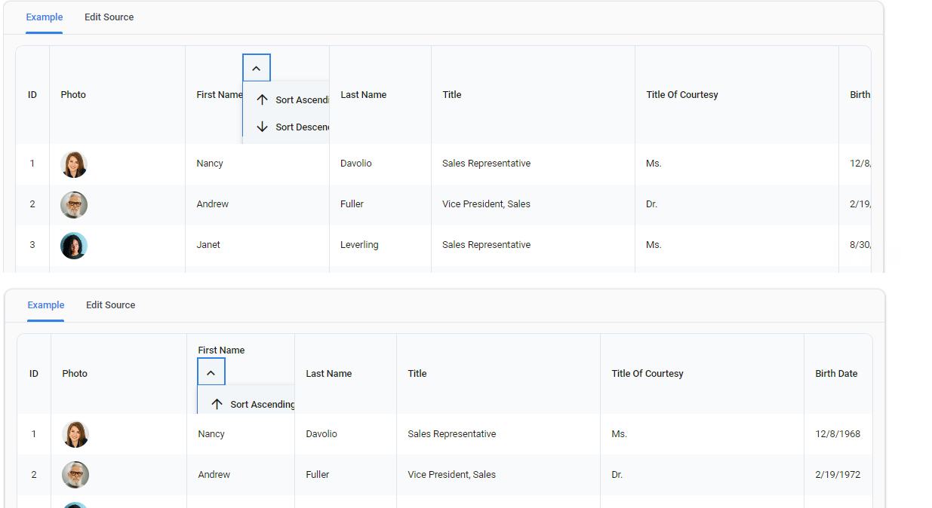This screenshot has height=508, width=932.
Task: Click the sort chevron on the top grid's column
Action: [256, 67]
